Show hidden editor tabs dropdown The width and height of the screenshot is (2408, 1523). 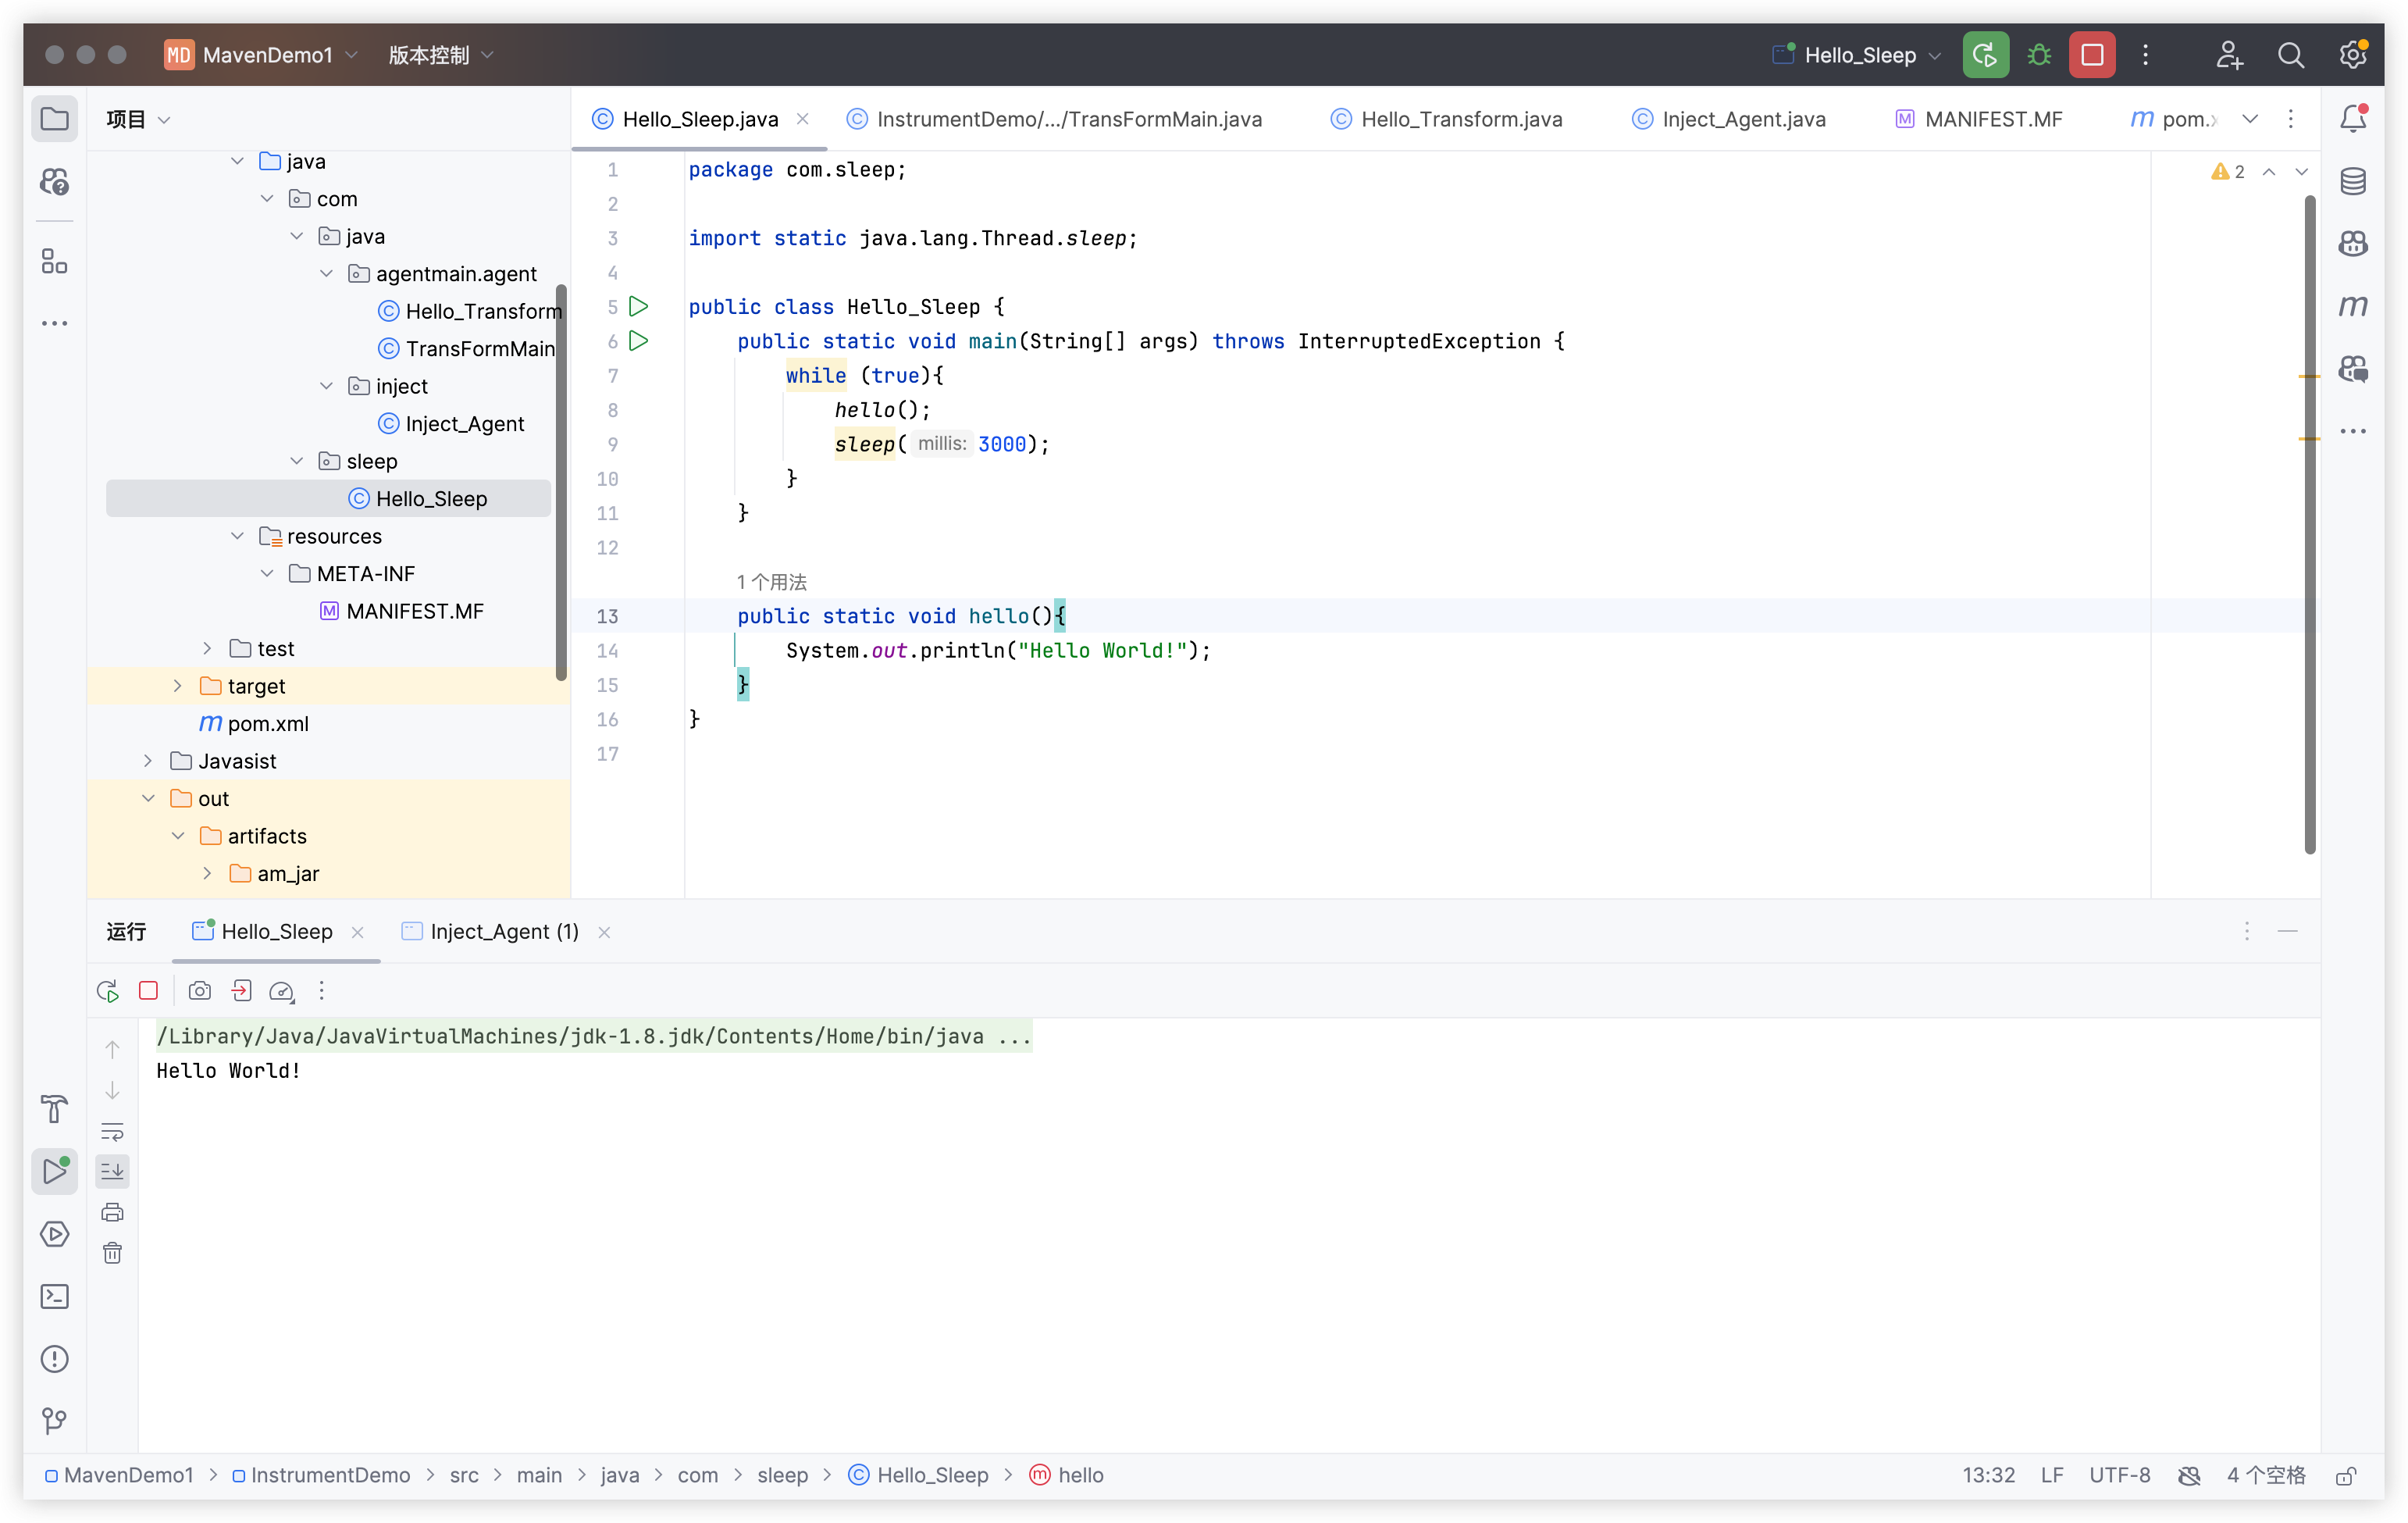click(x=2250, y=119)
